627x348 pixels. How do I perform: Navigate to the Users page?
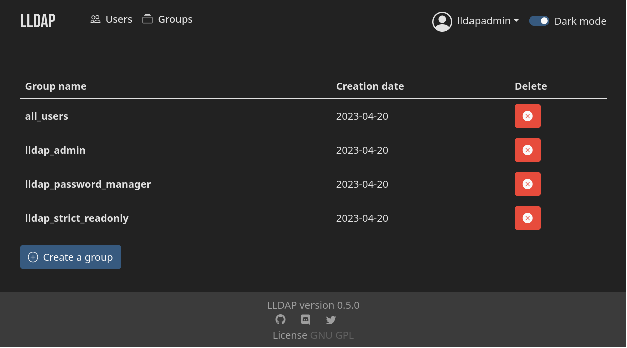coord(118,19)
